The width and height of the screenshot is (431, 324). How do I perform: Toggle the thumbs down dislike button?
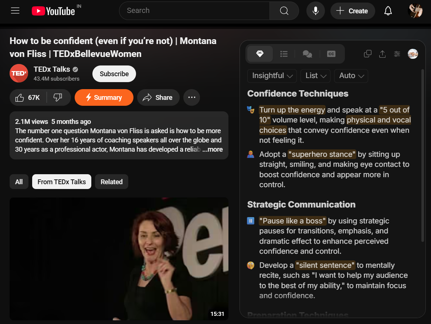click(x=58, y=97)
